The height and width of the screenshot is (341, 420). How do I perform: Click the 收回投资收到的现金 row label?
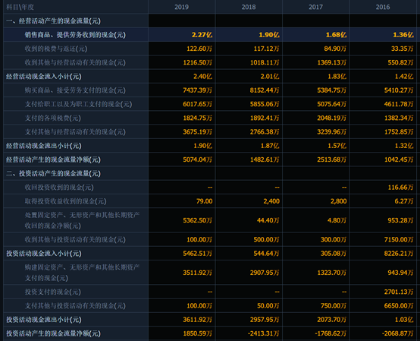[59, 188]
